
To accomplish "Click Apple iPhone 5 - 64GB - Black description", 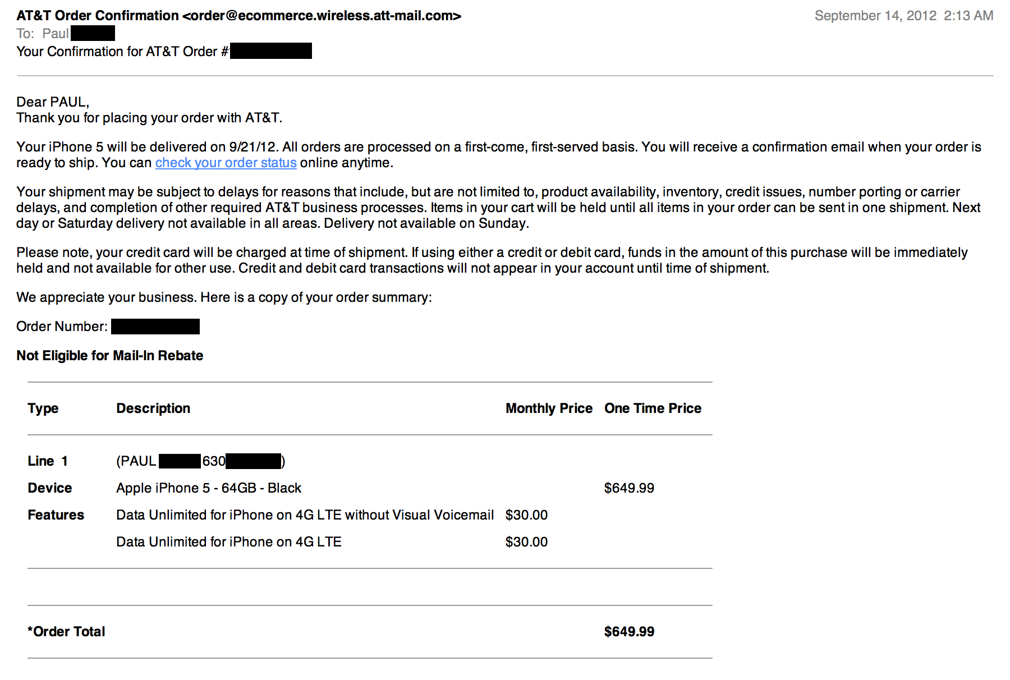I will (x=209, y=488).
